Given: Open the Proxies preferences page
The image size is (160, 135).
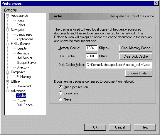Looking at the screenshot, I should tap(21, 100).
